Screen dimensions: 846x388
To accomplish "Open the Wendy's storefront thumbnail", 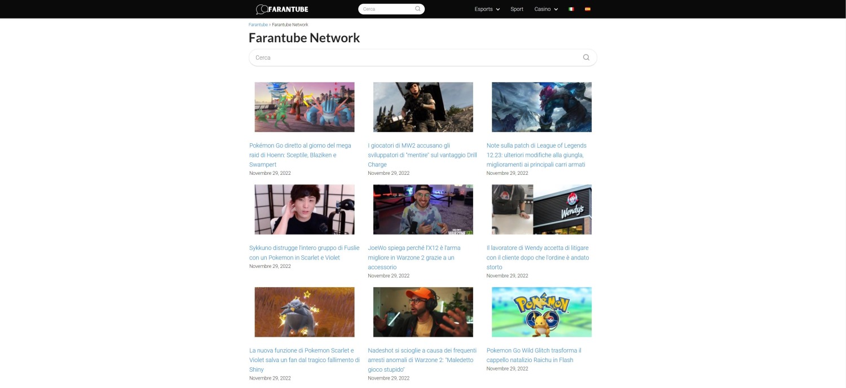I will [x=541, y=209].
